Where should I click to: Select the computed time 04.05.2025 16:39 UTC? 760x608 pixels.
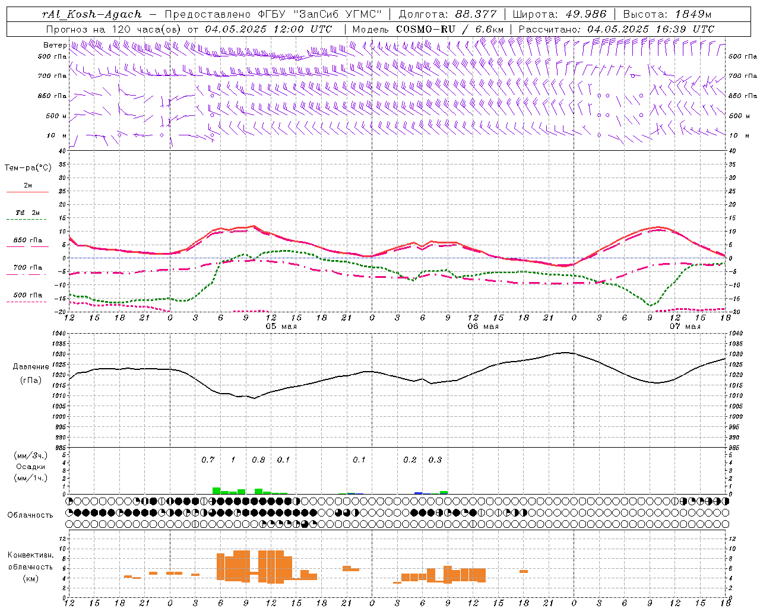(x=651, y=28)
